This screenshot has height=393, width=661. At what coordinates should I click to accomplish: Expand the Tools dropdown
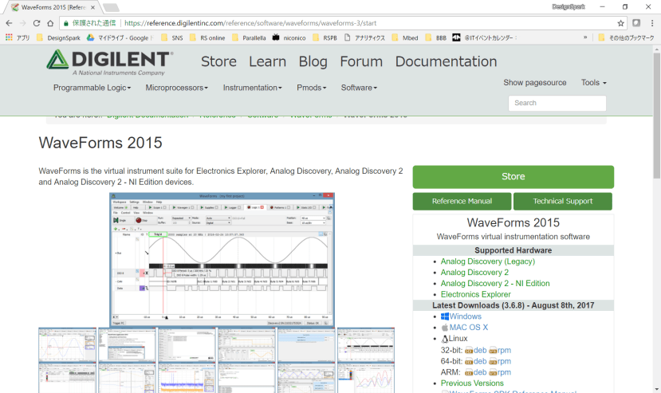click(593, 83)
